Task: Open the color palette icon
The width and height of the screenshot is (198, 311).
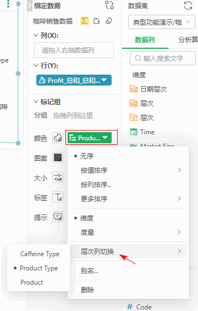Action: click(58, 138)
